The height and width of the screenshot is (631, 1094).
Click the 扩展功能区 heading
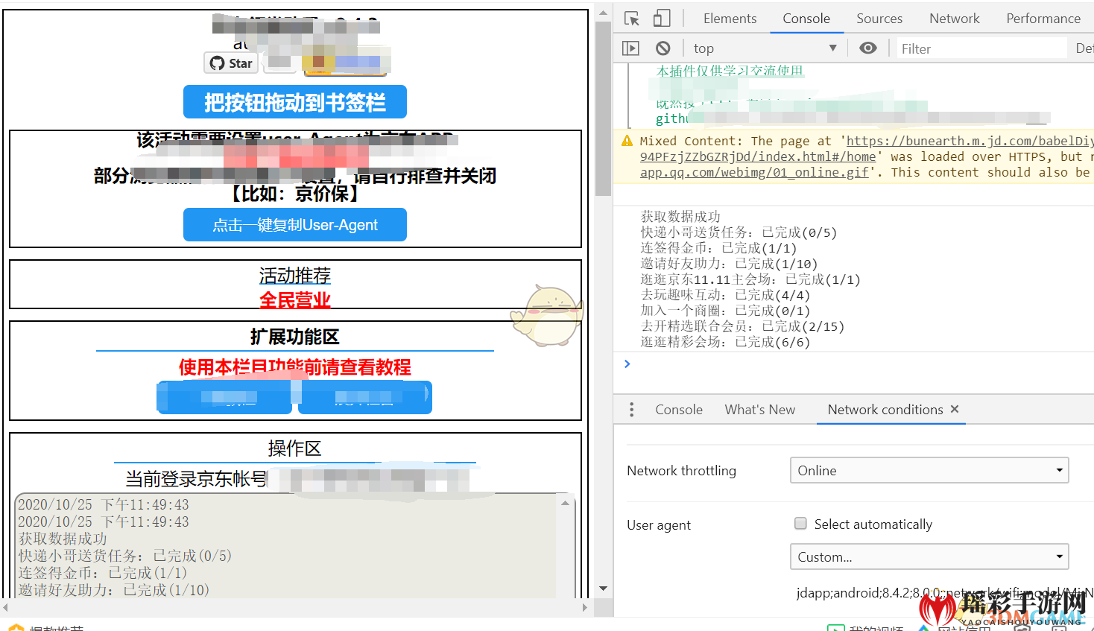295,337
